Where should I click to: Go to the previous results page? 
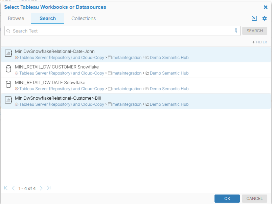coord(13,188)
